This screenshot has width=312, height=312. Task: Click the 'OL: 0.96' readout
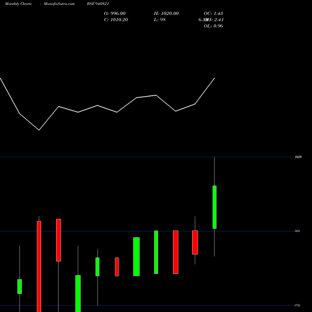click(213, 26)
